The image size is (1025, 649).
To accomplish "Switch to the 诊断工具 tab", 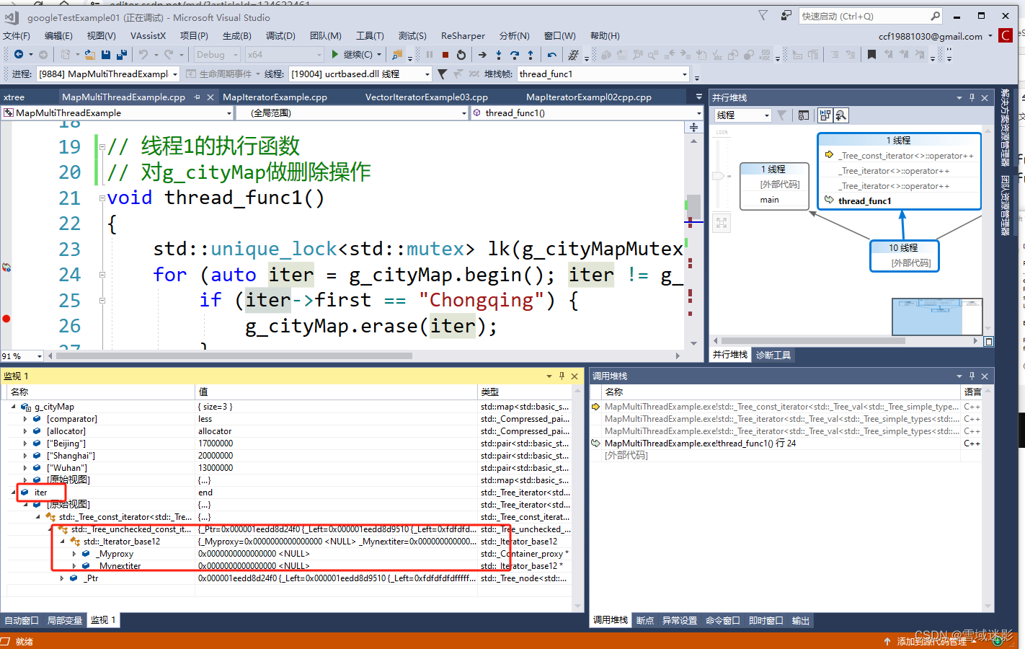I will (x=773, y=355).
